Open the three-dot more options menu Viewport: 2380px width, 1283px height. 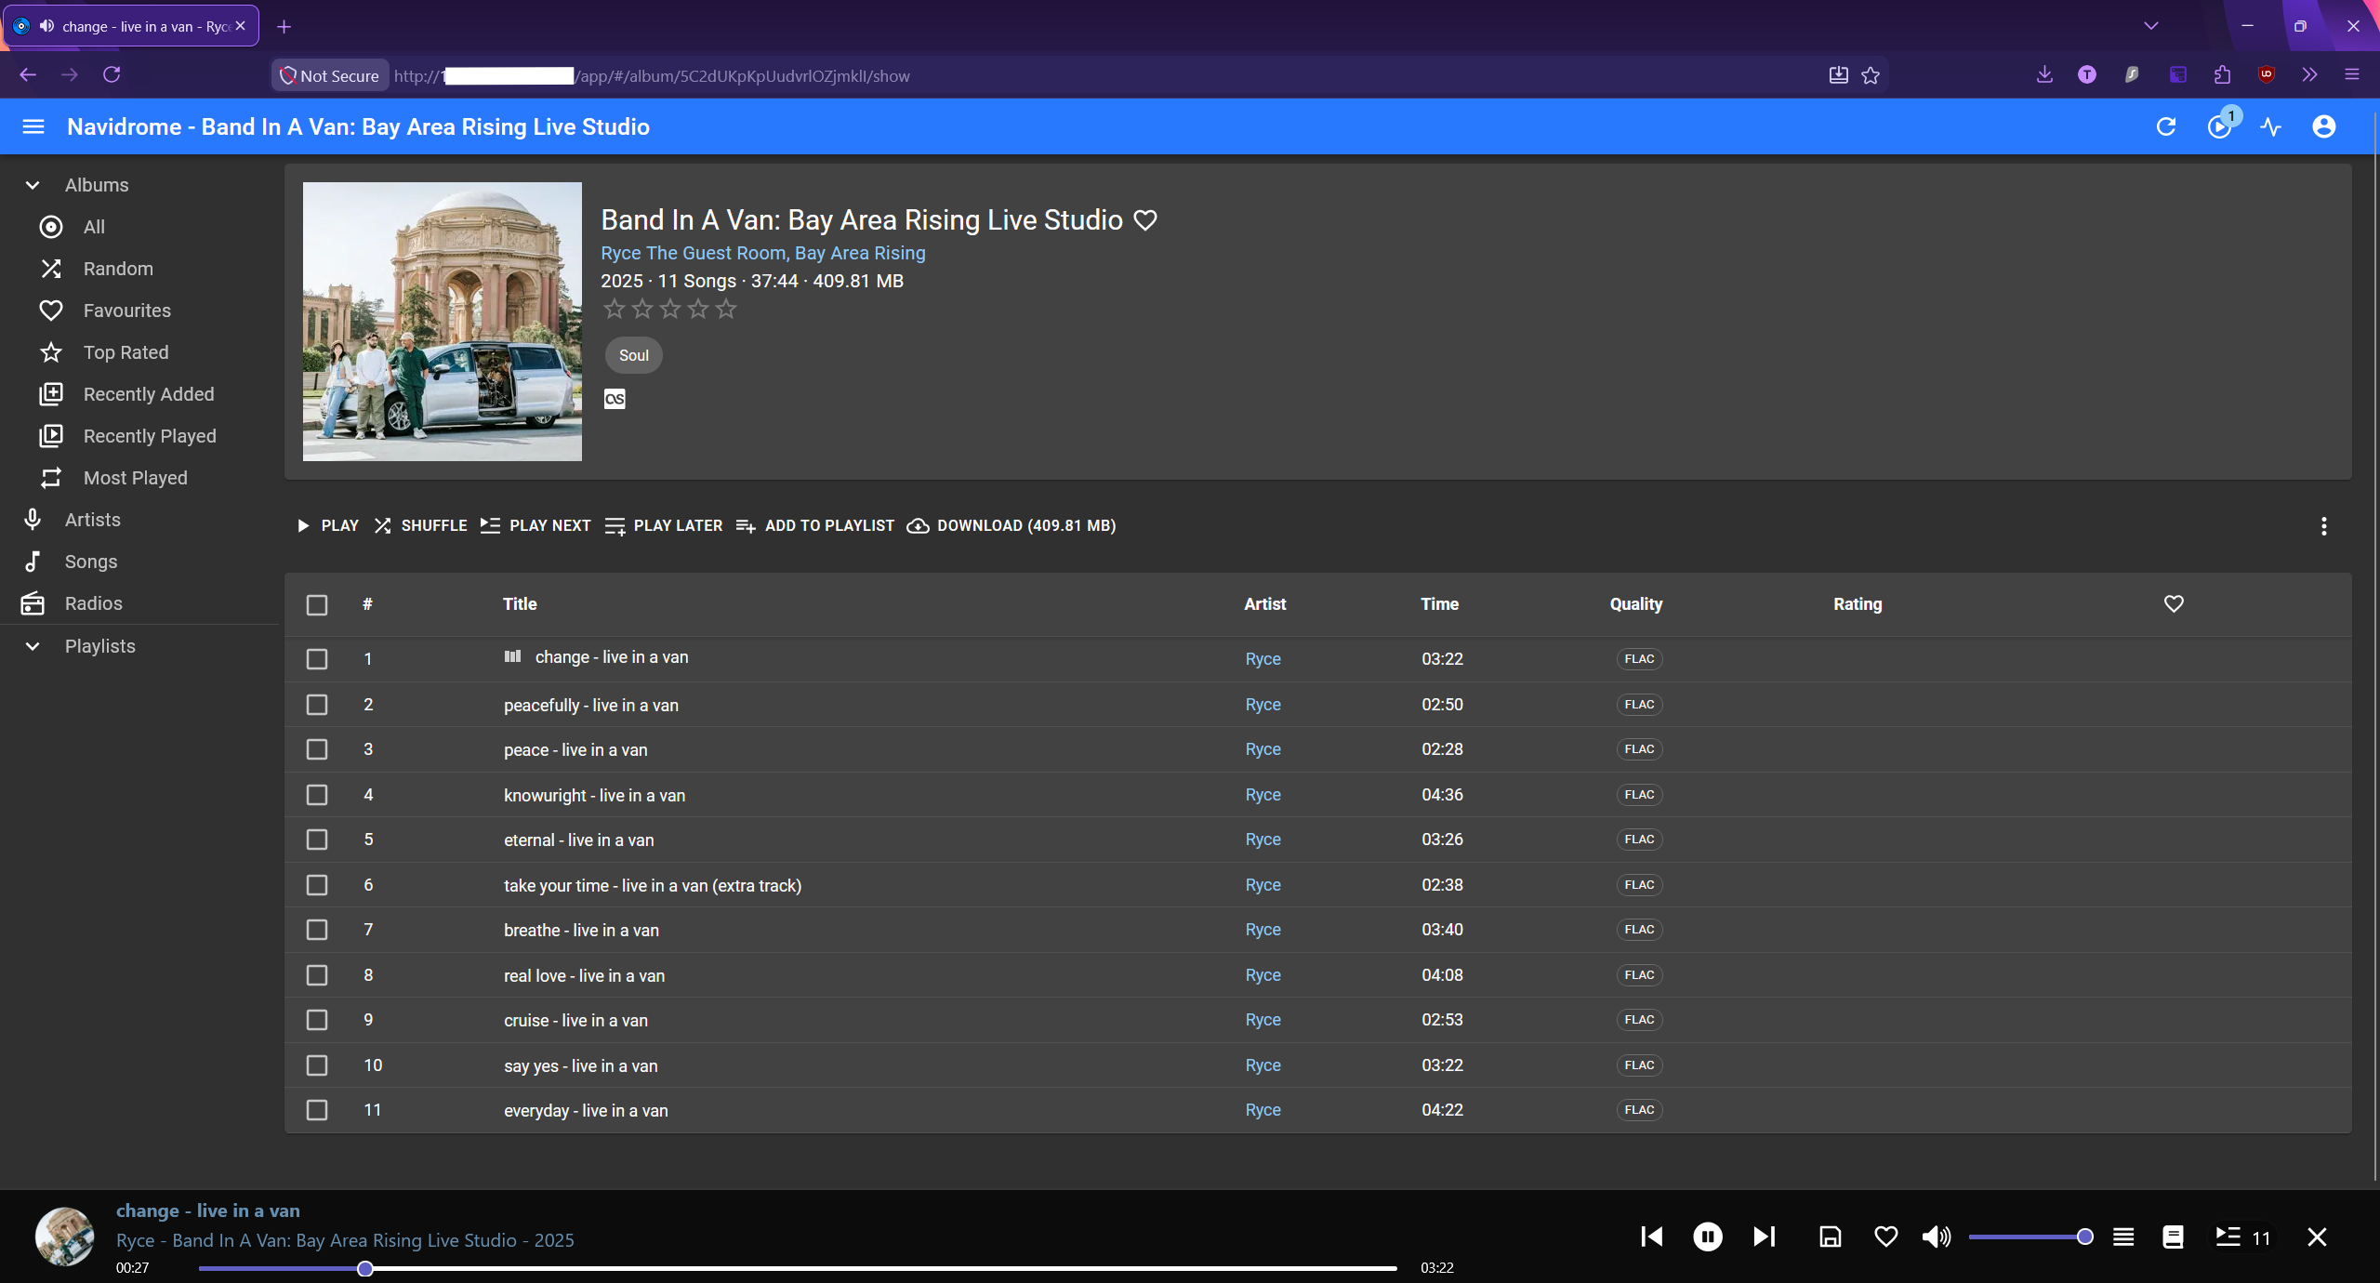[2323, 526]
